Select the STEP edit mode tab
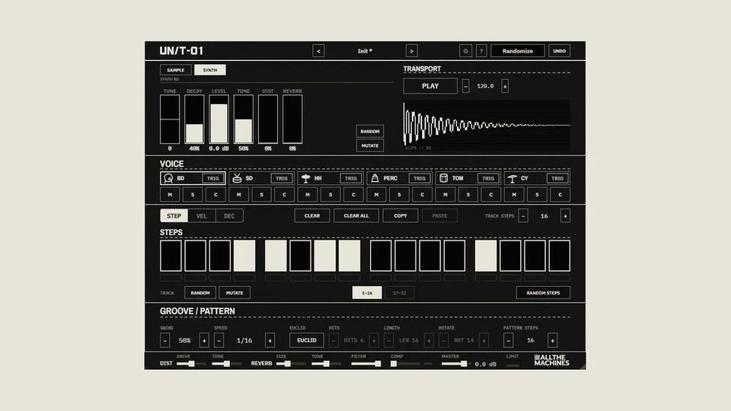 pyautogui.click(x=174, y=215)
